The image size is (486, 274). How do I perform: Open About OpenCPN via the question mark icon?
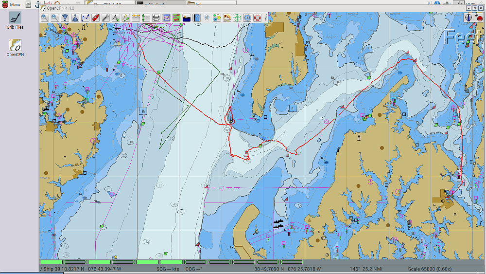point(196,18)
